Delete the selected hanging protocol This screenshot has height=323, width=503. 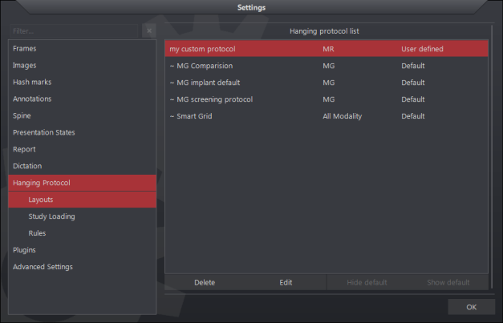[205, 282]
